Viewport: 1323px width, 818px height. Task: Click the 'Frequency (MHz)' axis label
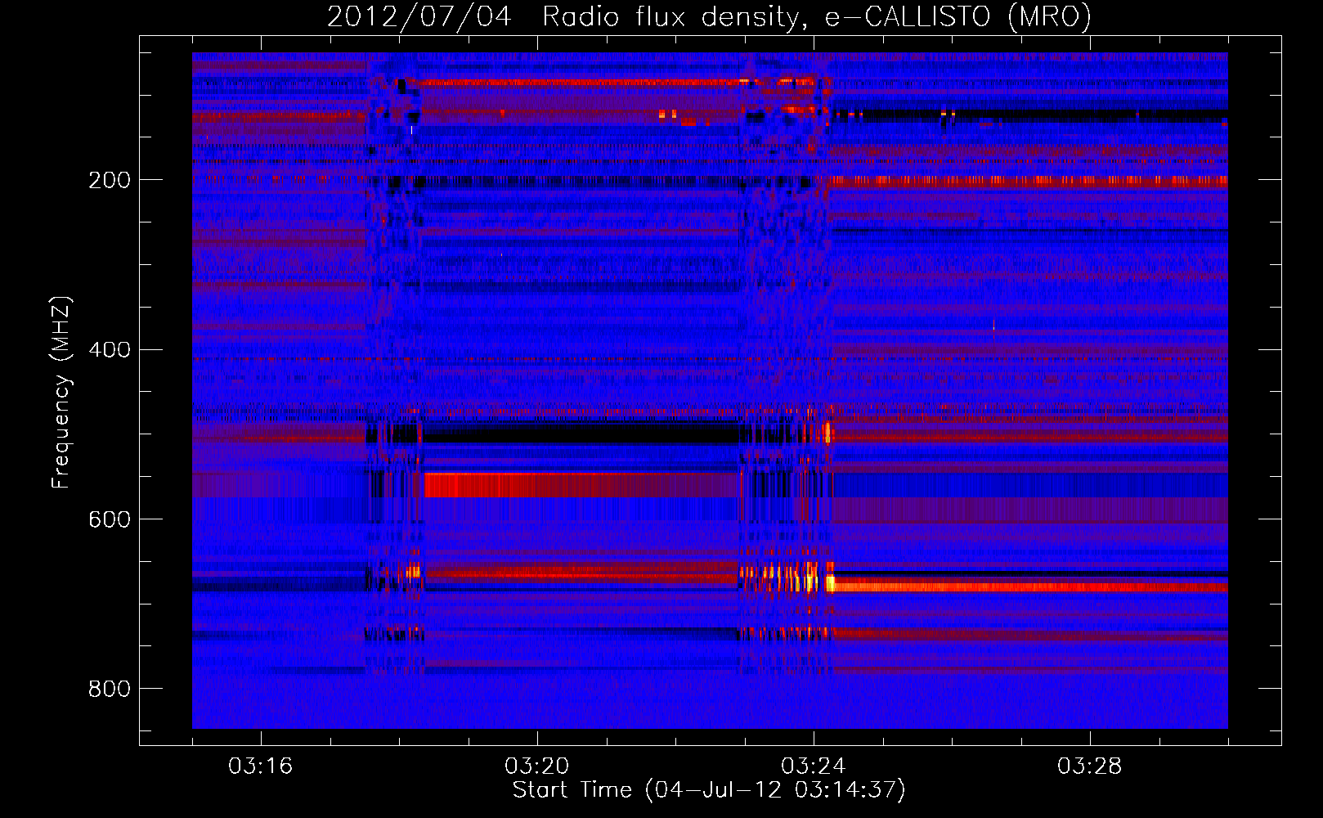61,392
